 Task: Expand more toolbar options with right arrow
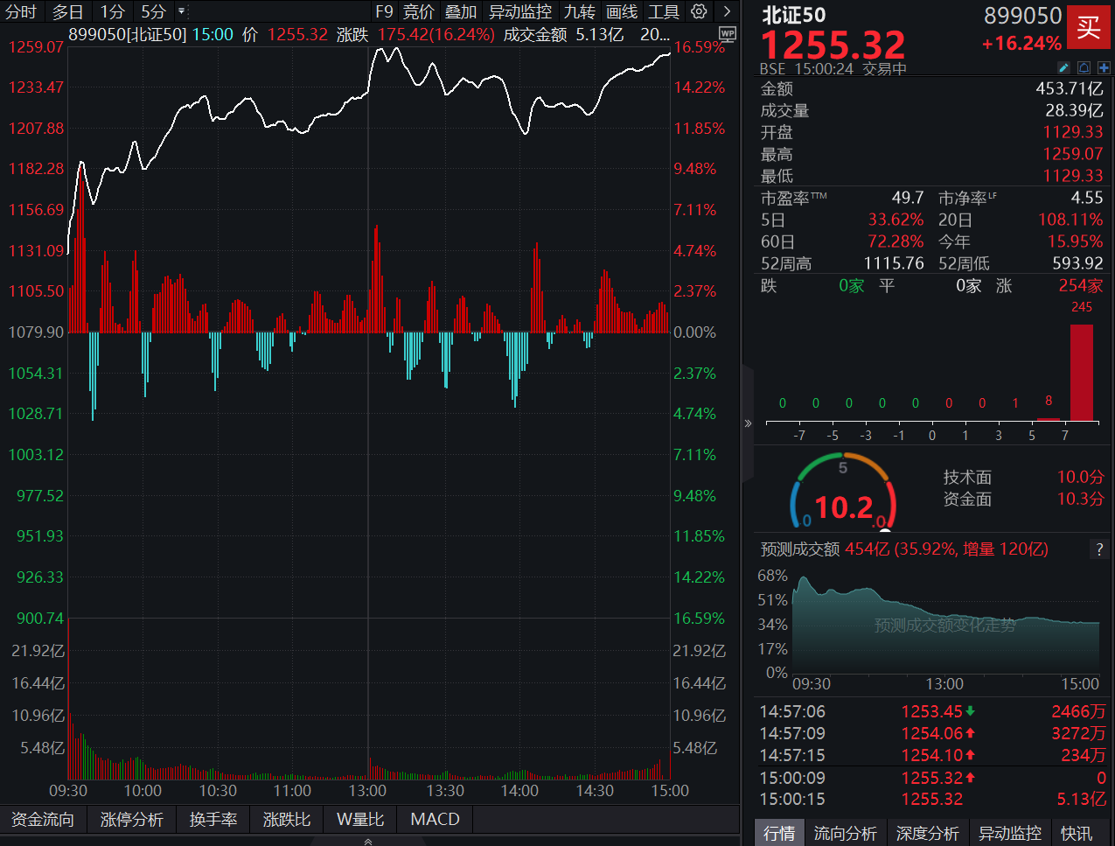[727, 11]
